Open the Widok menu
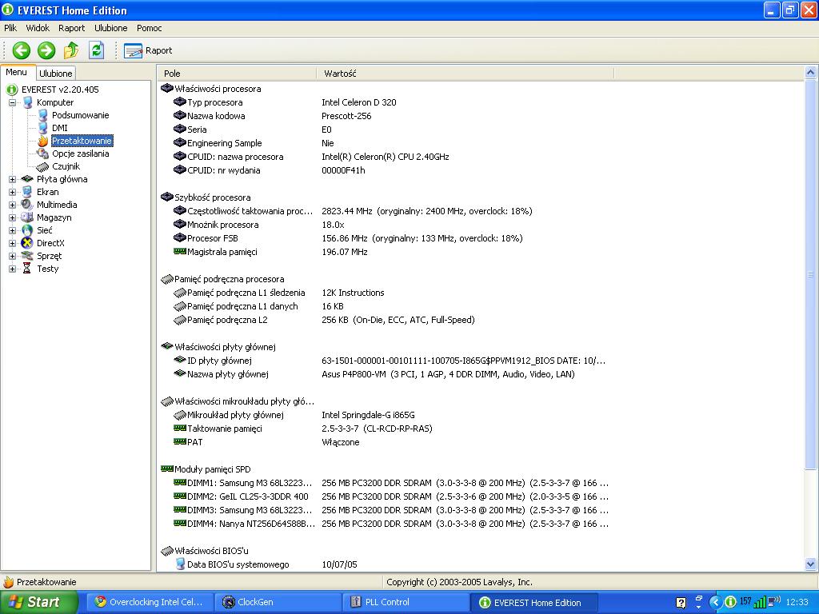Screen dimensions: 819x614 (x=38, y=28)
